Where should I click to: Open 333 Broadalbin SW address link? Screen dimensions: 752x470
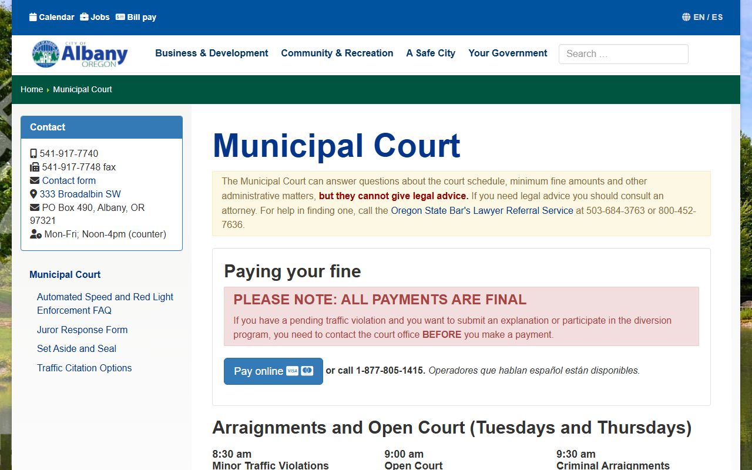80,194
